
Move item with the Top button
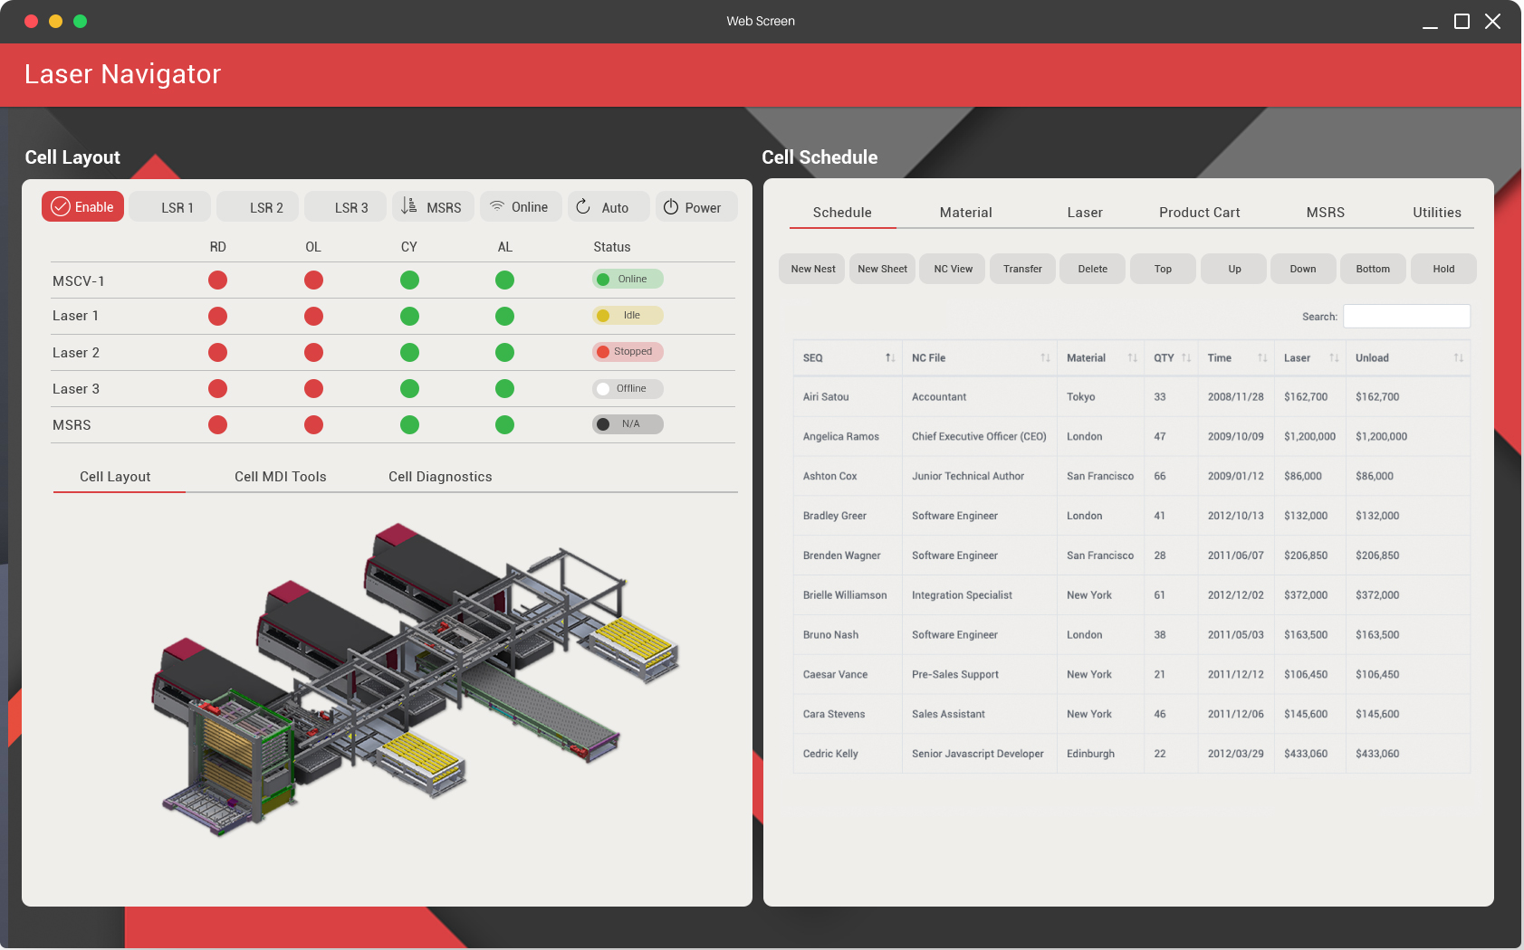click(1163, 269)
